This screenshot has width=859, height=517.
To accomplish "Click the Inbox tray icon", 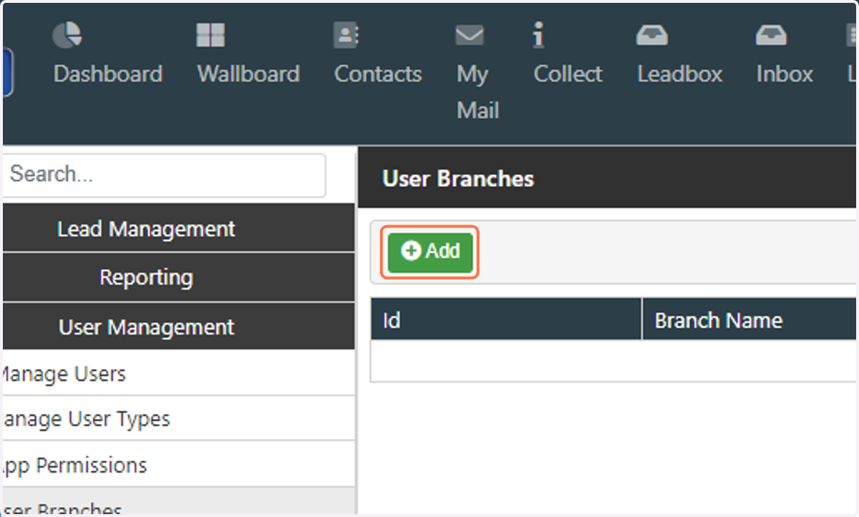I will [x=771, y=34].
